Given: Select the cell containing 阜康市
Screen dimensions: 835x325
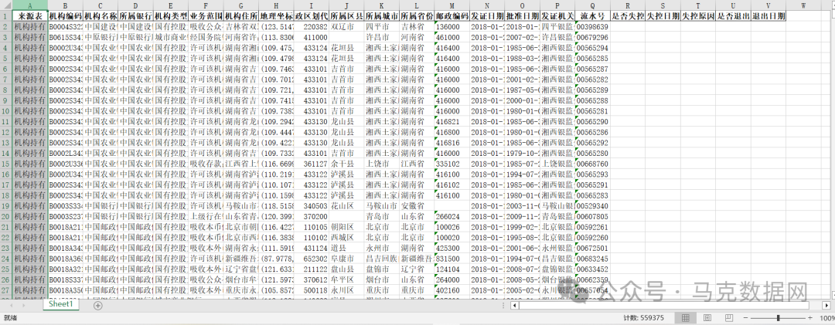Looking at the screenshot, I should tap(346, 259).
